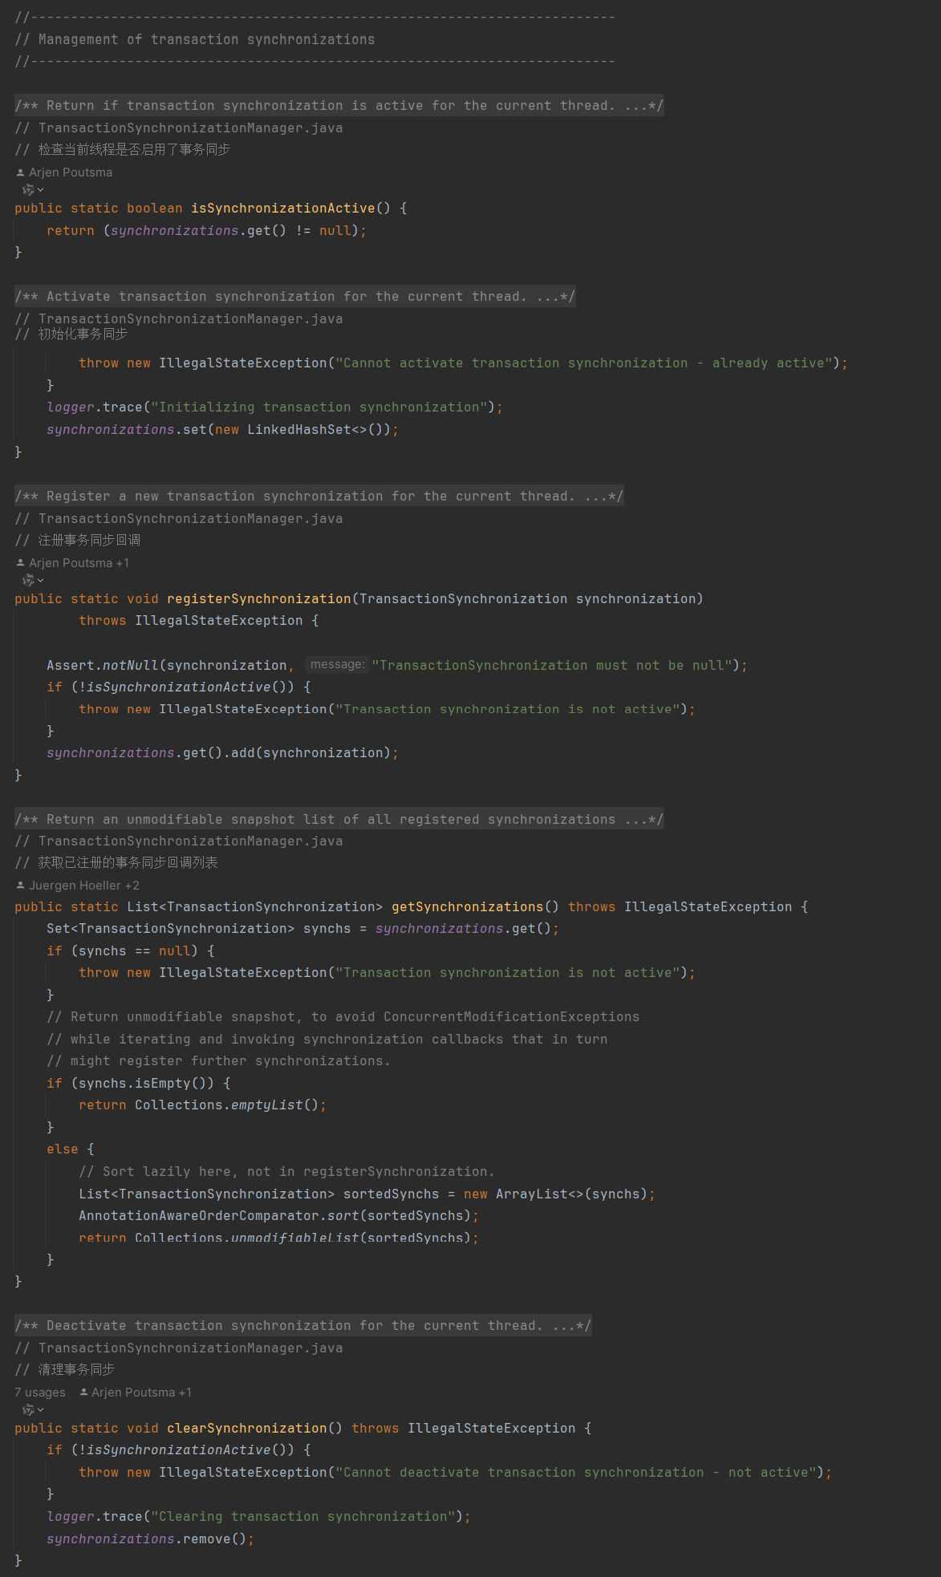Click Chinese comment '获取已注册的事务同步回调列表'
Viewport: 941px width, 1577px height.
(116, 863)
